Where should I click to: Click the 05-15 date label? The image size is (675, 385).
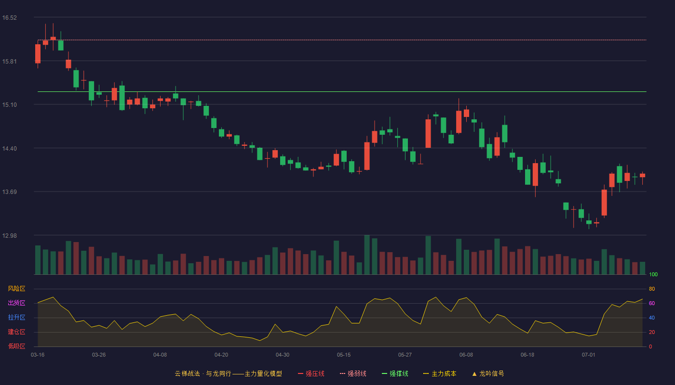(x=344, y=355)
